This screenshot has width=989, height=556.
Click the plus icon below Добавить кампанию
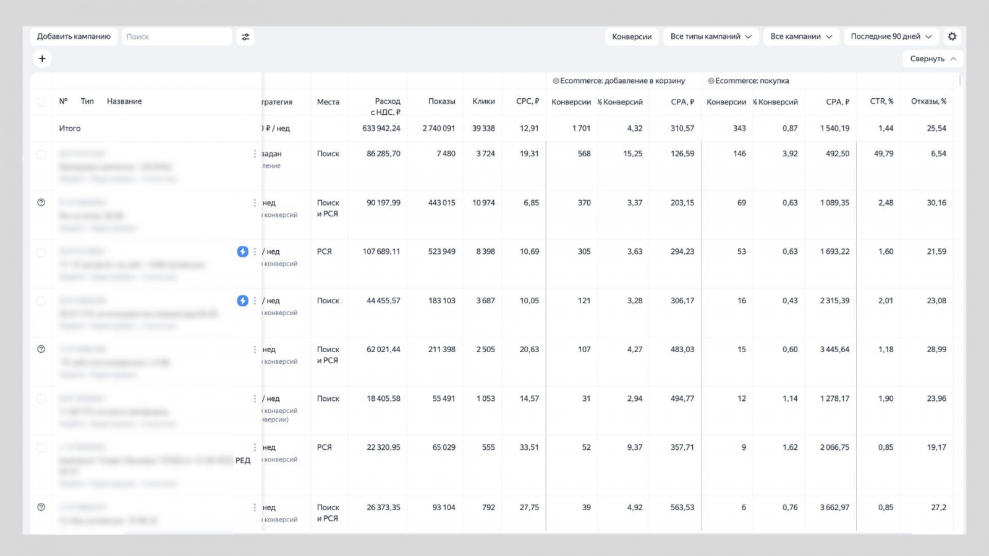(42, 59)
